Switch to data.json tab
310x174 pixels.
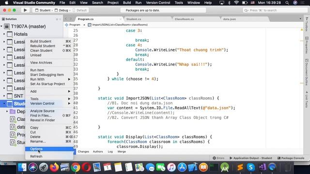coord(229,19)
